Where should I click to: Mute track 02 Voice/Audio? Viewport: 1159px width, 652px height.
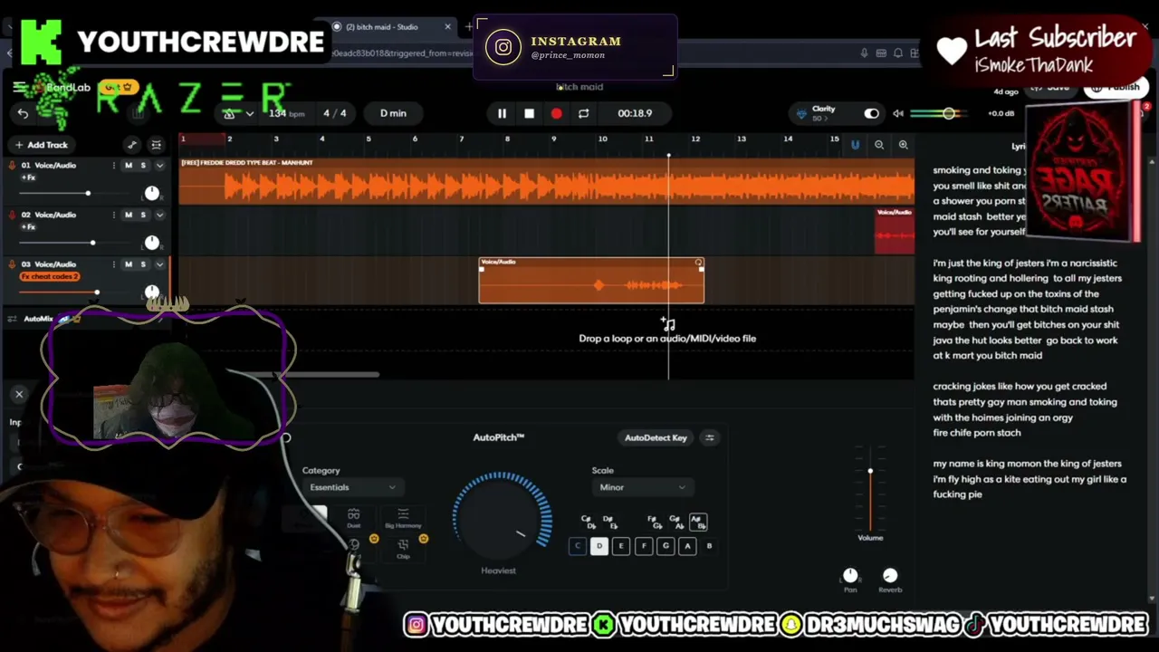128,215
